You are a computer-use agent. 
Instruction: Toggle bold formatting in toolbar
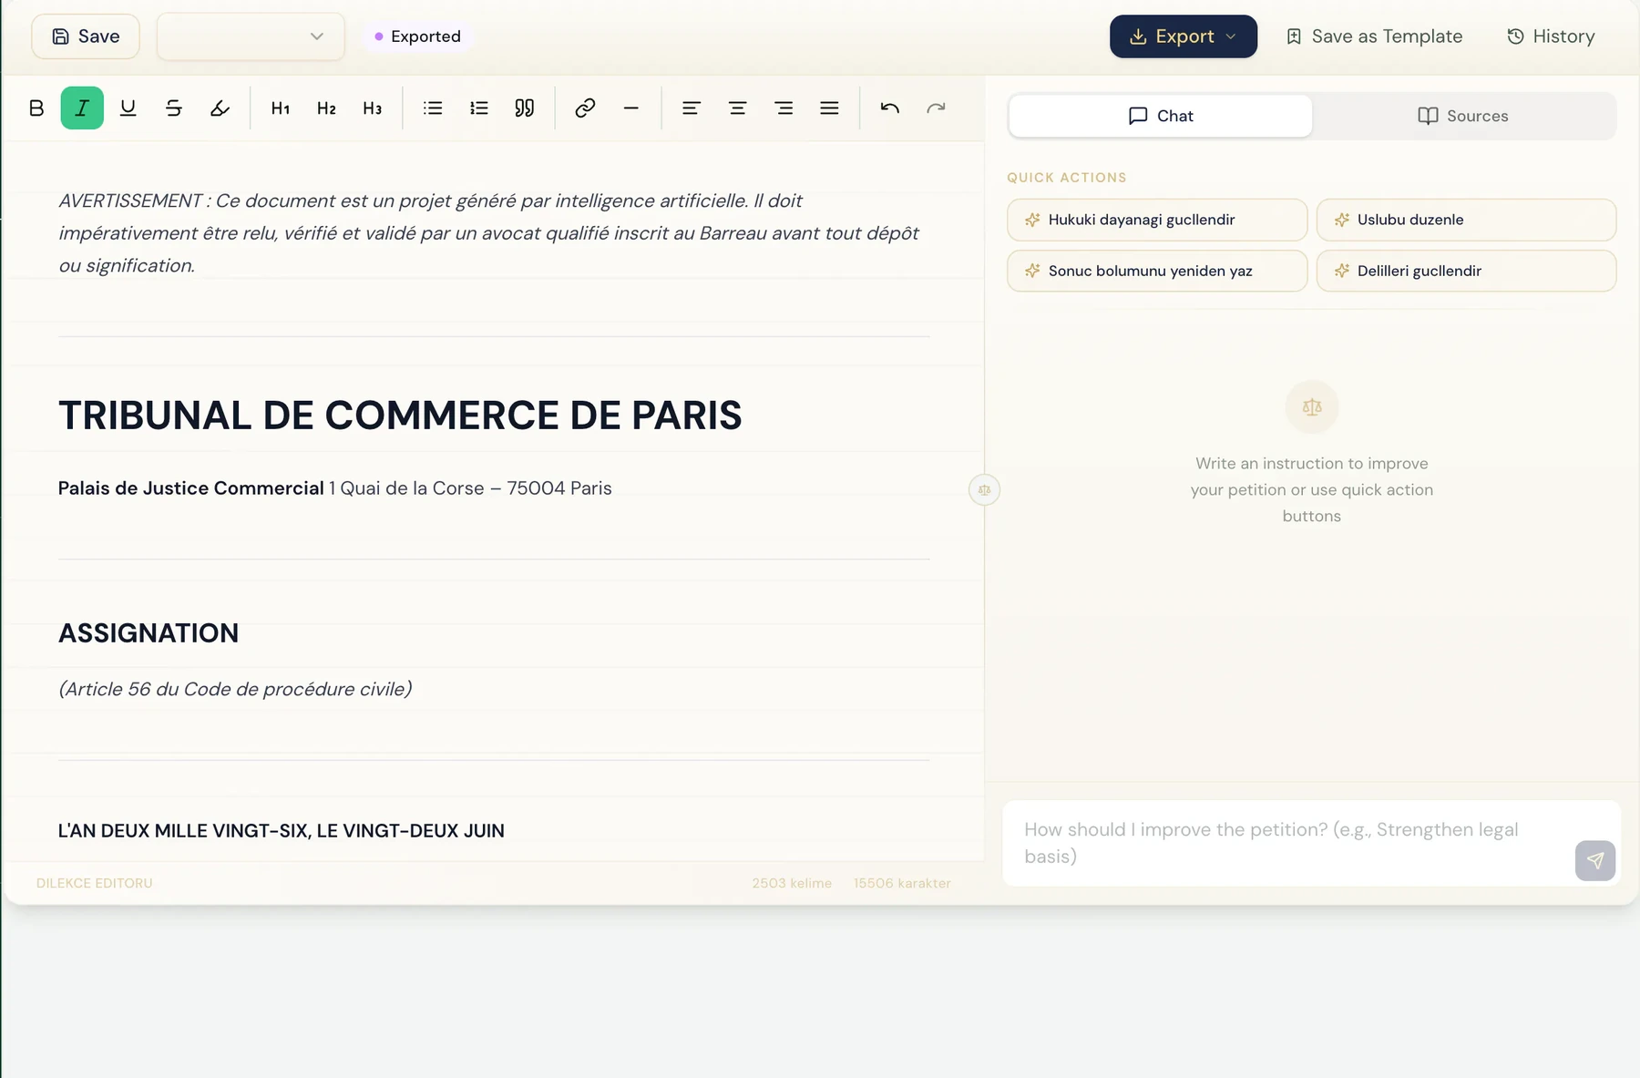coord(36,108)
